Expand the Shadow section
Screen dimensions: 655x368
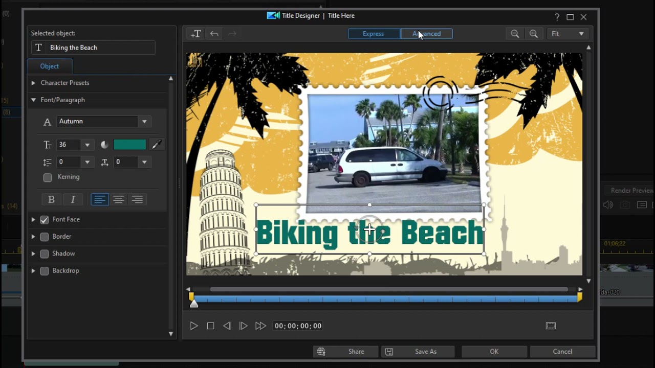coord(33,254)
